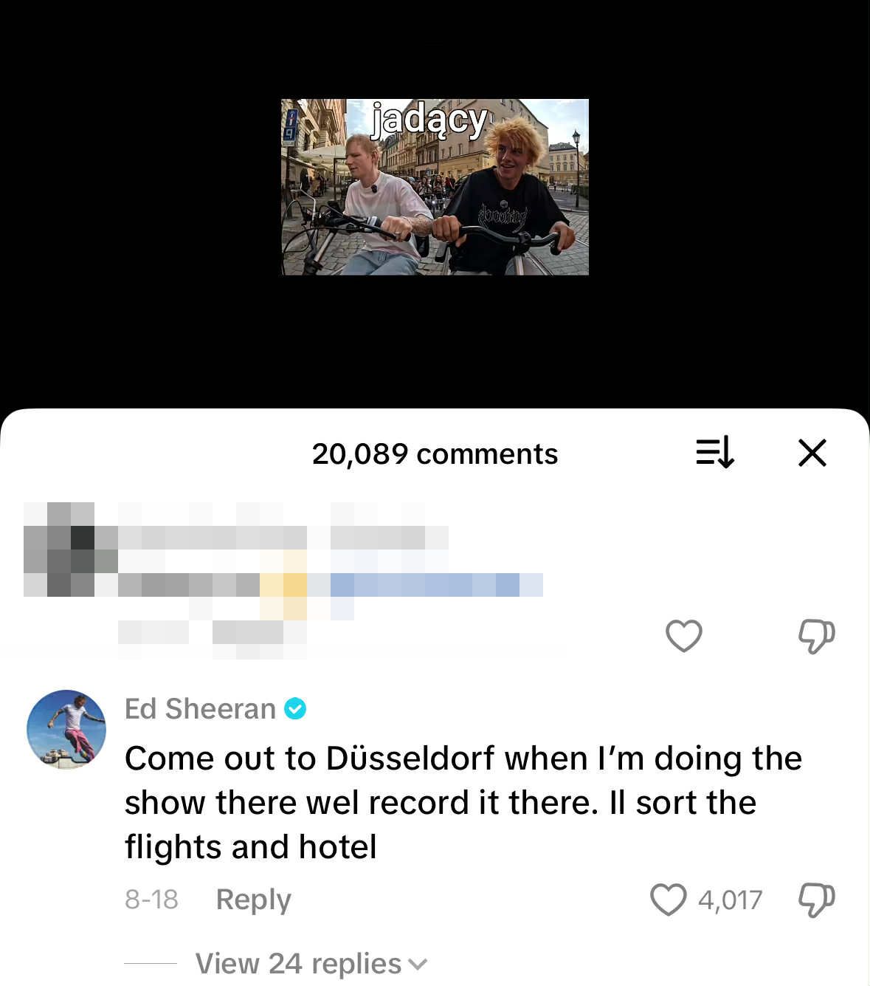The image size is (870, 986).
Task: Tap the video of two people cycling
Action: click(x=435, y=187)
